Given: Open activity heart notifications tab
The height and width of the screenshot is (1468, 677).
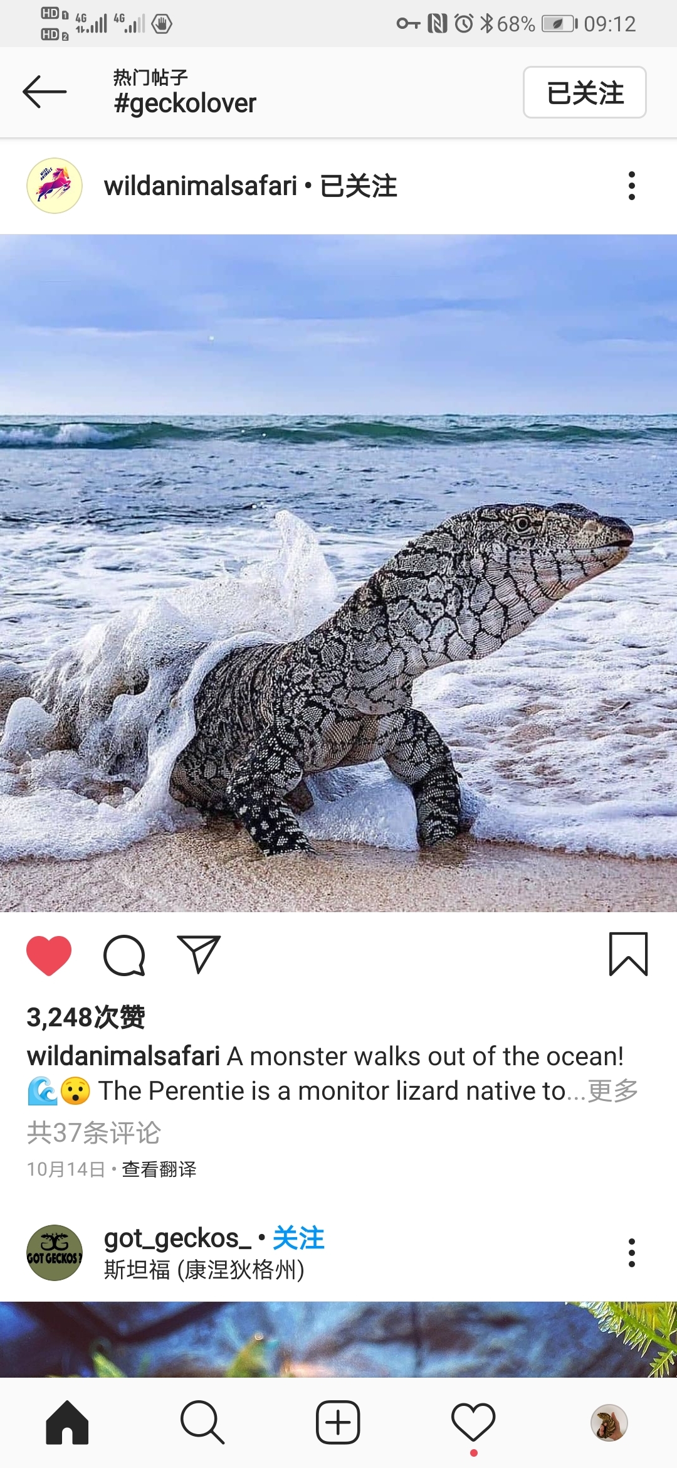Looking at the screenshot, I should [473, 1422].
